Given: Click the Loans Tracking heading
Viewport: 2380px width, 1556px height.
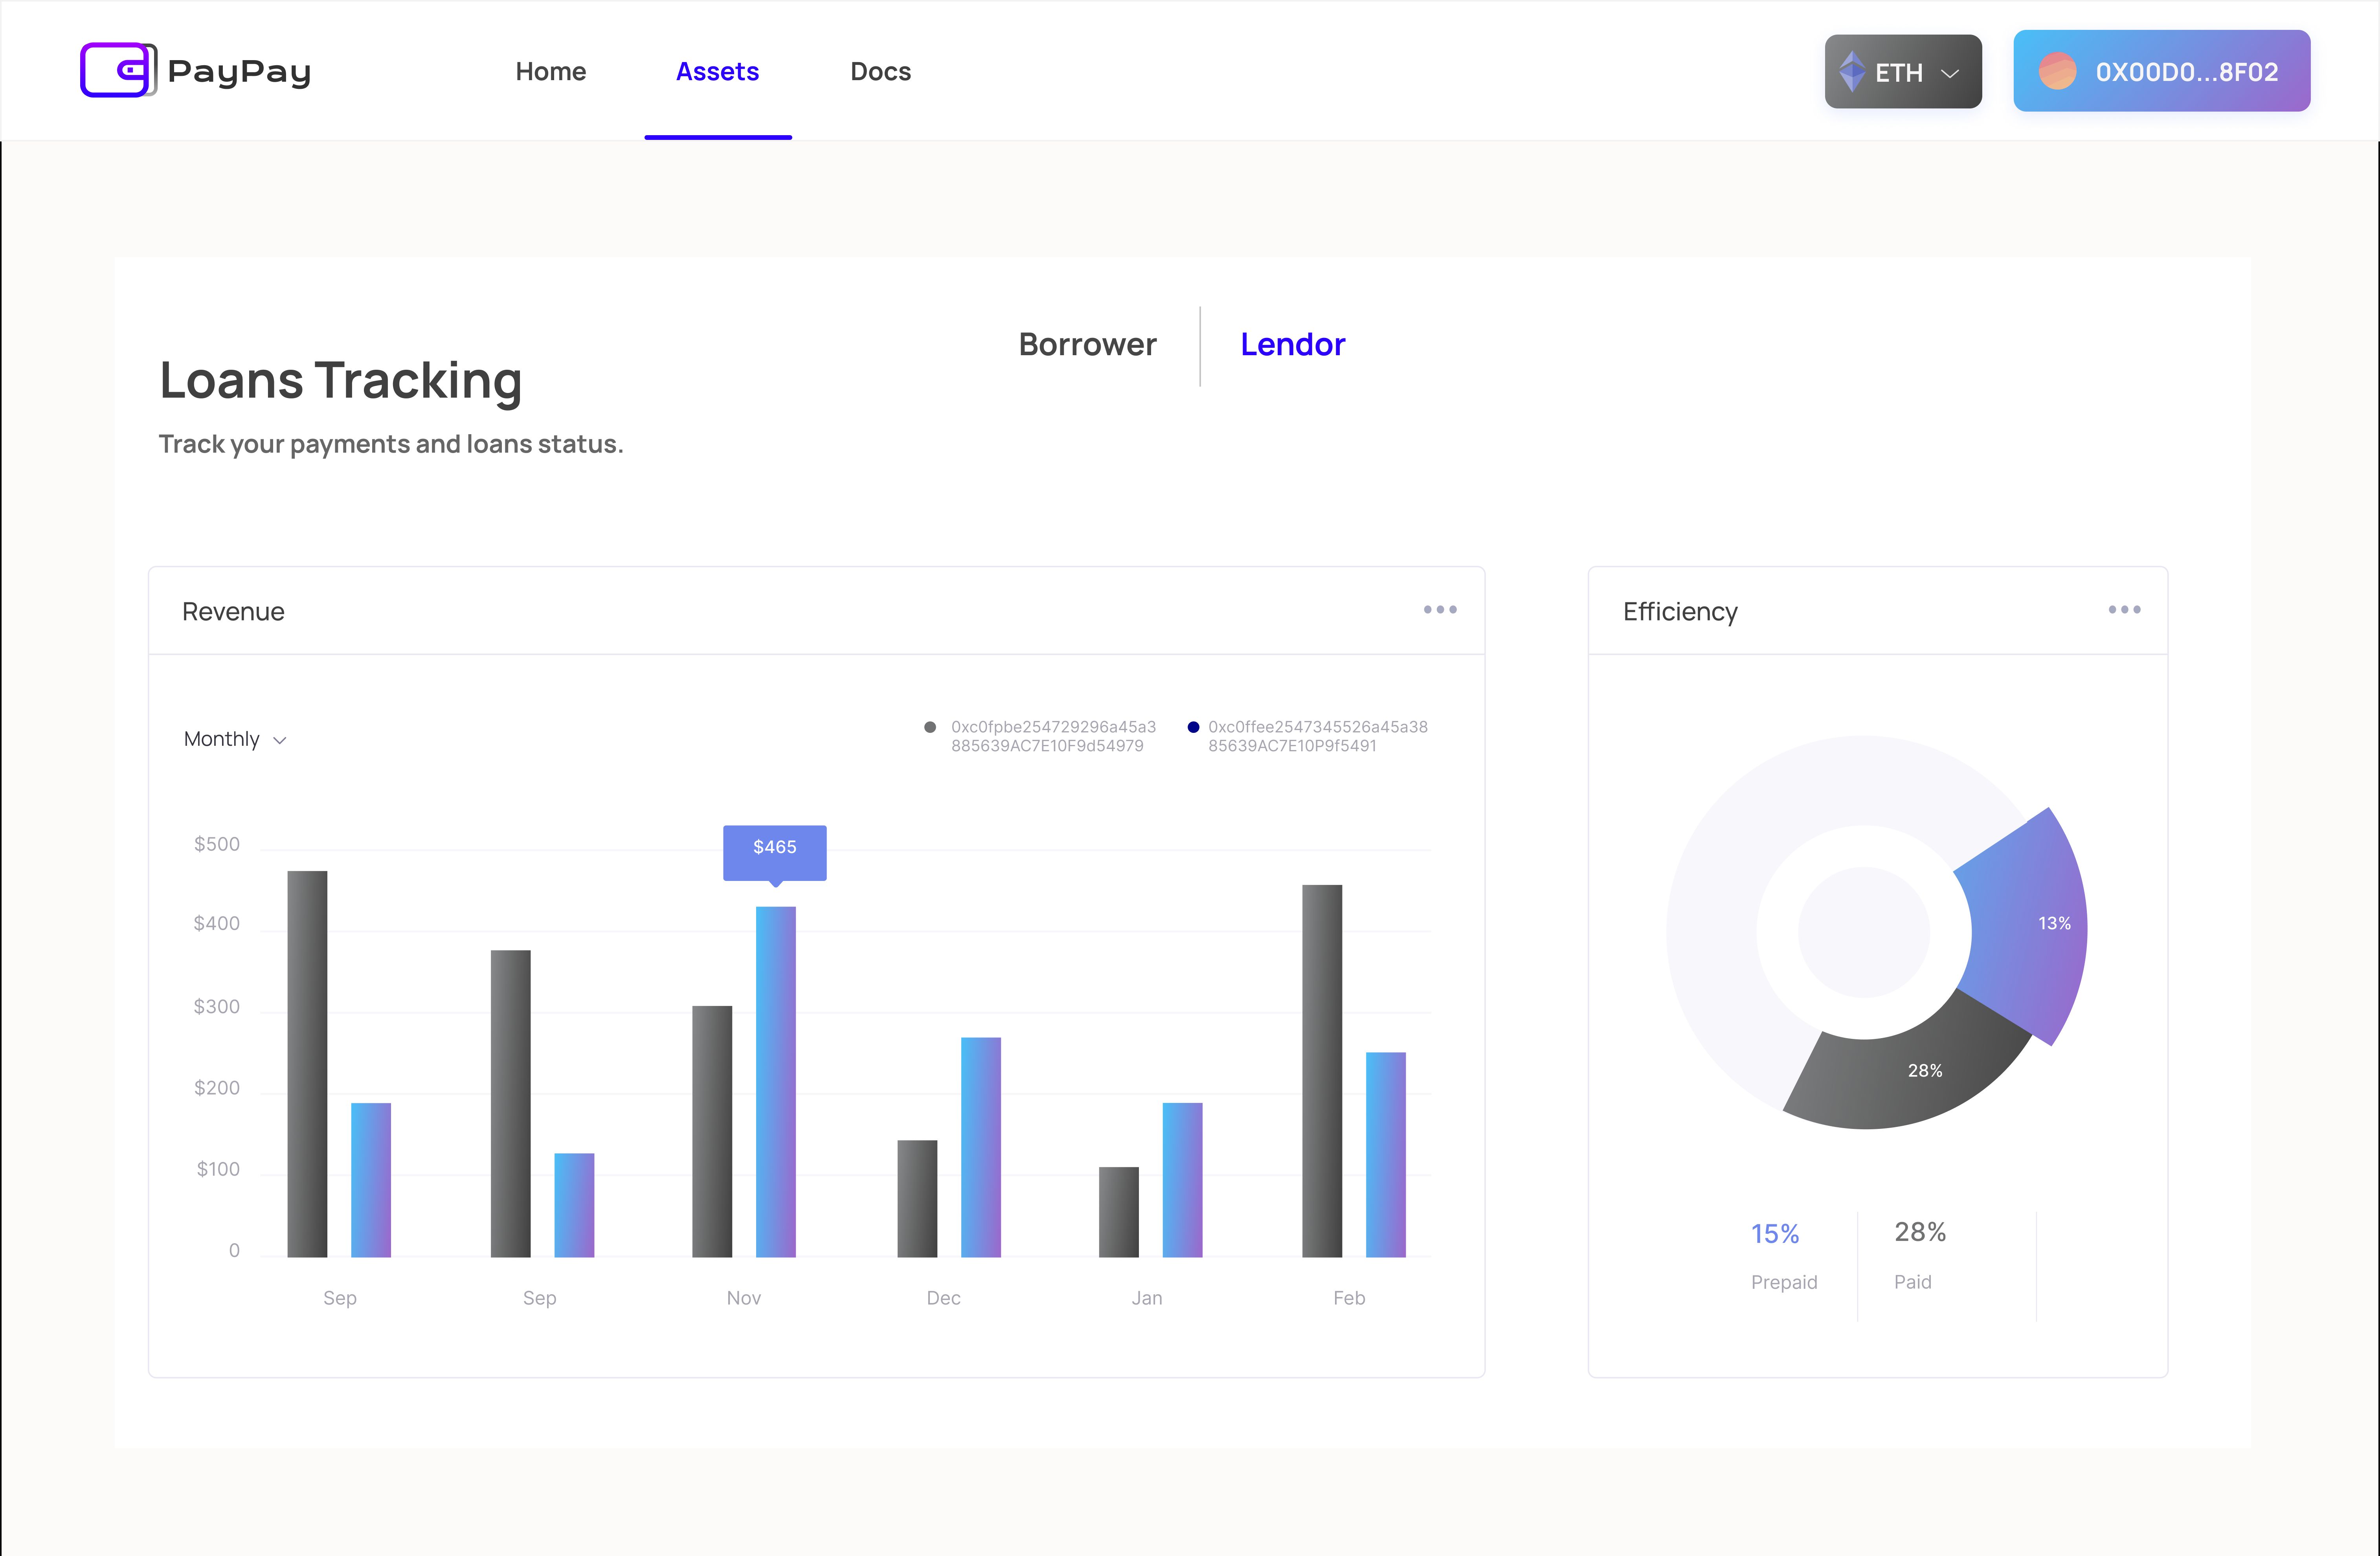Looking at the screenshot, I should coord(341,381).
